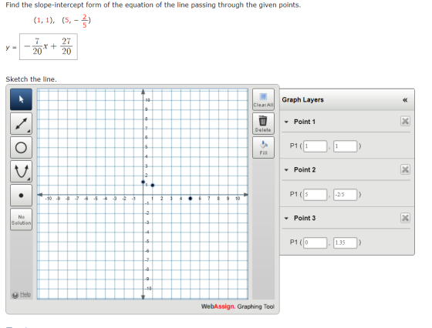This screenshot has width=432, height=328.
Task: Edit Point 1 y-coordinate field
Action: click(346, 146)
